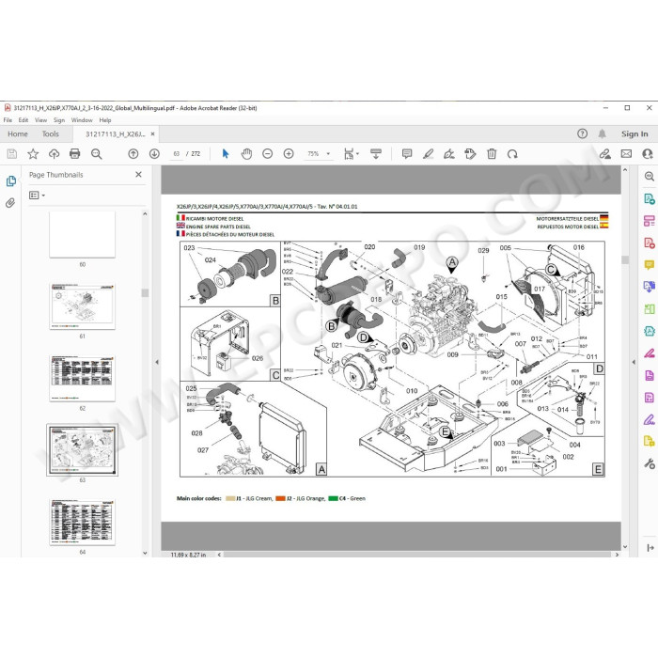Delete selected item with trash icon

click(492, 154)
